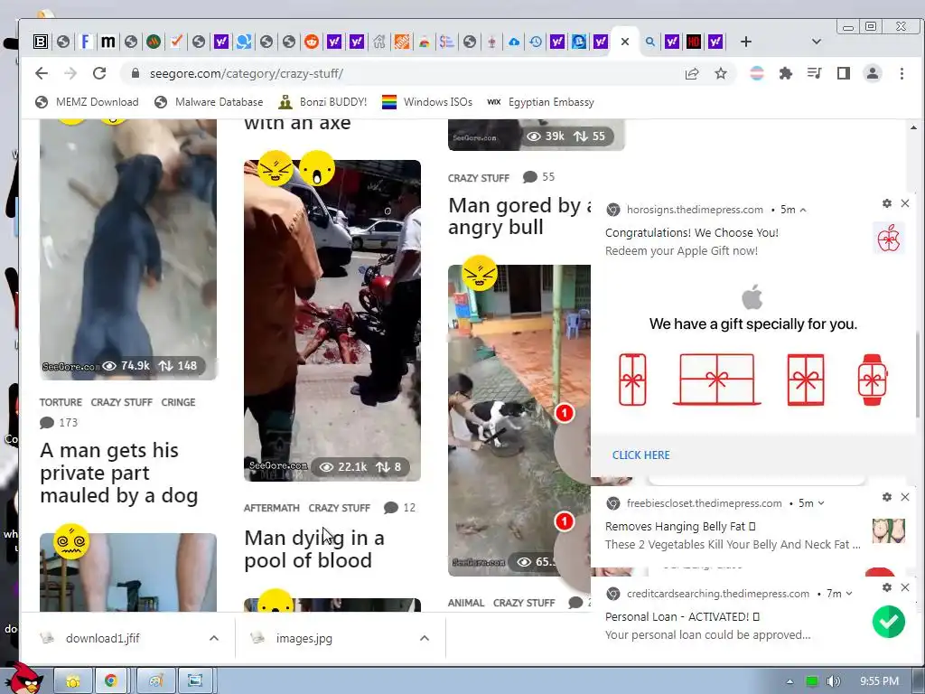Screen dimensions: 925x694
Task: Click CLICK HERE in the Apple gift notification
Action: click(x=640, y=455)
